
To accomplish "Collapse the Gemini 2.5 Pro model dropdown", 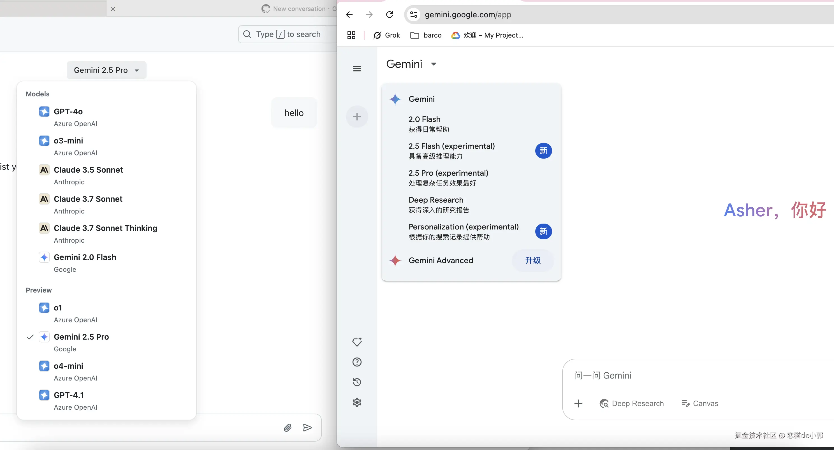I will [106, 70].
